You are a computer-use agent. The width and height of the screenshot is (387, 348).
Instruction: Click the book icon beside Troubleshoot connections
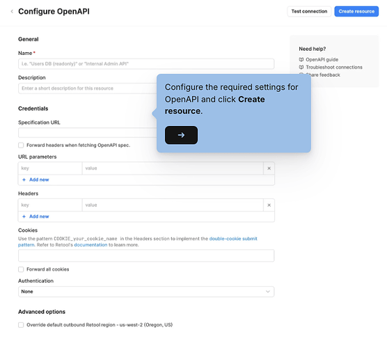pos(301,67)
